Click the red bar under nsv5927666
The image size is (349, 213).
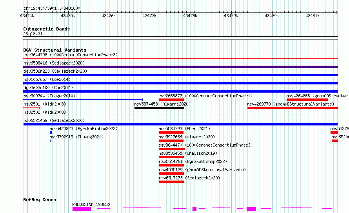click(x=171, y=141)
